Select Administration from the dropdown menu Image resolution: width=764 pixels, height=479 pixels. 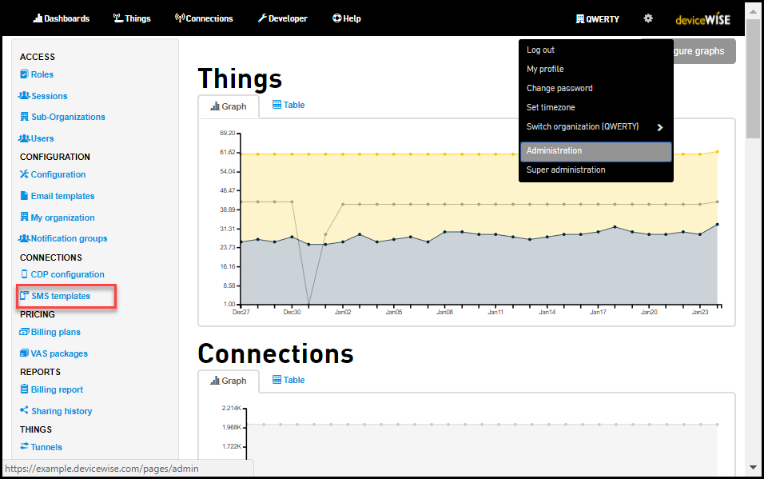click(x=595, y=151)
